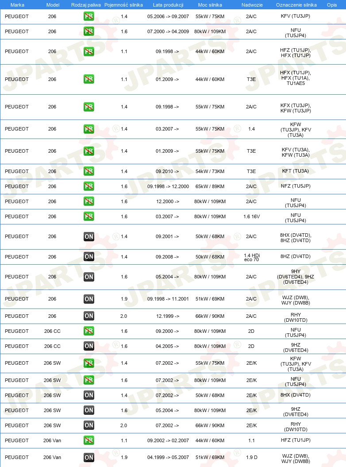The height and width of the screenshot is (467, 346).
Task: Click the 09.2008 -> production date cell
Action: pos(167,257)
